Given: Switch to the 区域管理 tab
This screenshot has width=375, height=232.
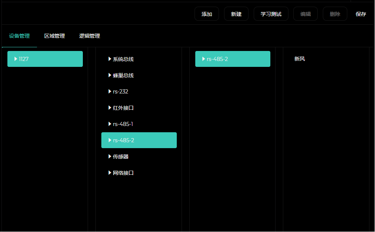Looking at the screenshot, I should coord(54,36).
